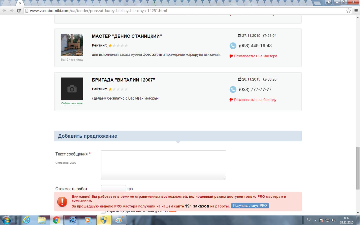Screen dimensions: 360x225
Task: Open Денис Станицкий's profile photo thumbnail
Action: [x=72, y=45]
